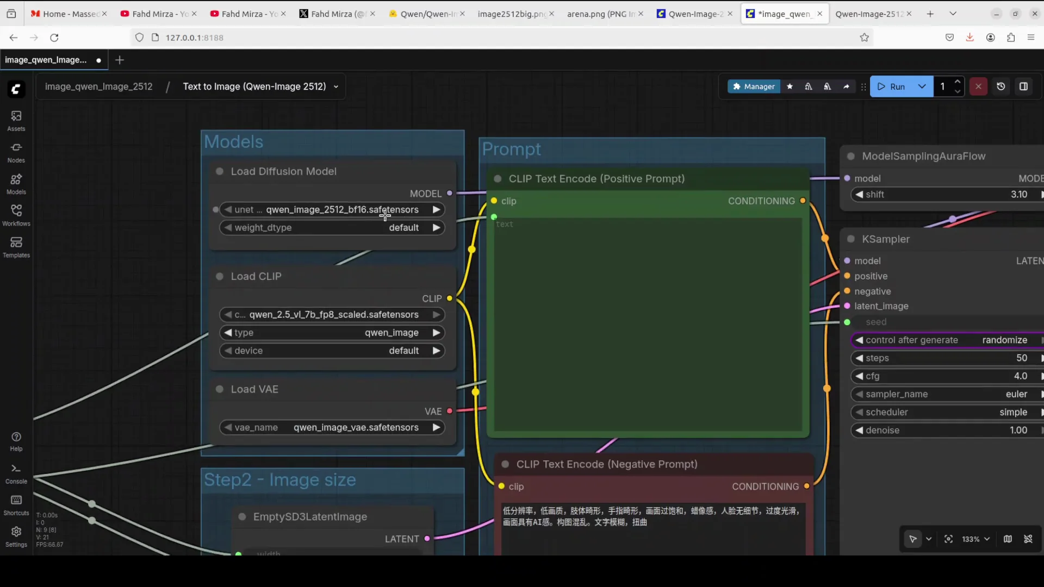Open the workflow history icon in topbar
Image resolution: width=1044 pixels, height=587 pixels.
pos(1001,86)
